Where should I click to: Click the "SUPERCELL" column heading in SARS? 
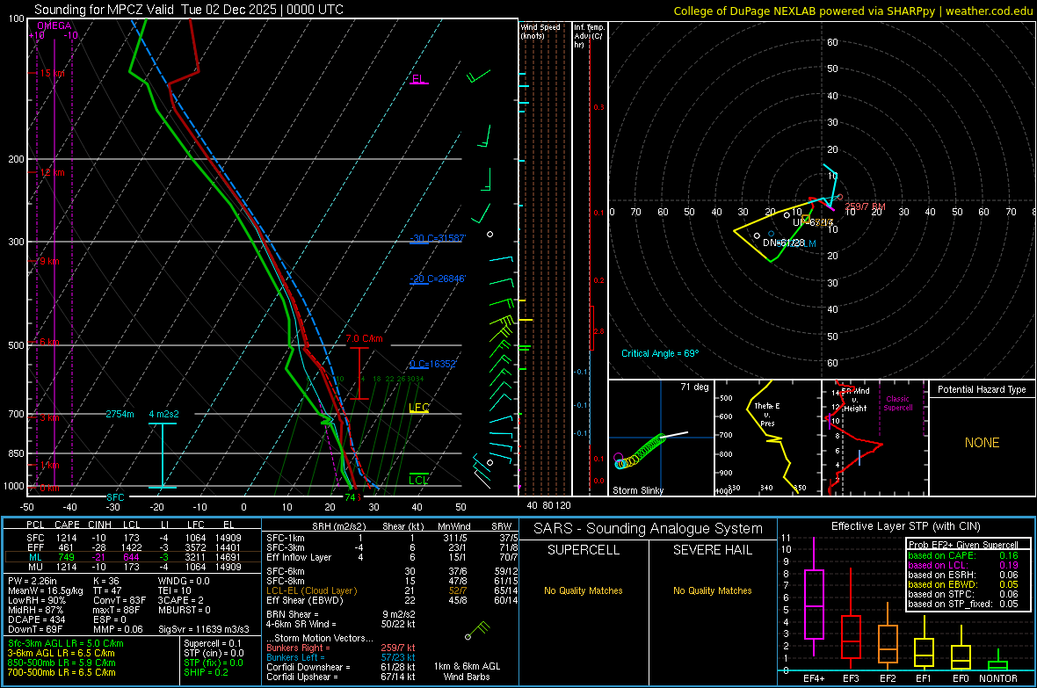[584, 550]
